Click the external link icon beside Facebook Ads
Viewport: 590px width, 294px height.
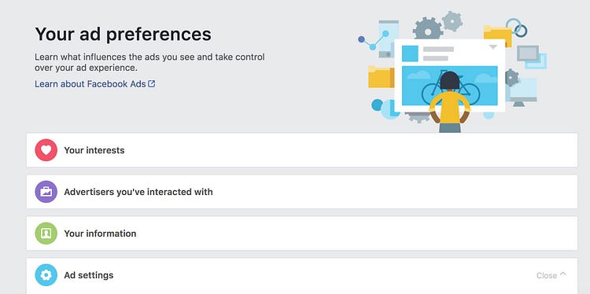(x=152, y=84)
